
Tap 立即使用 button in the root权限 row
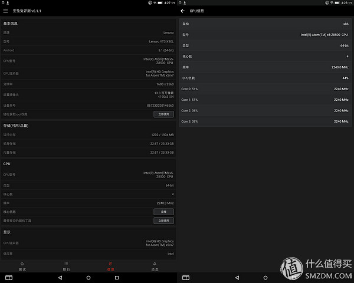163,114
